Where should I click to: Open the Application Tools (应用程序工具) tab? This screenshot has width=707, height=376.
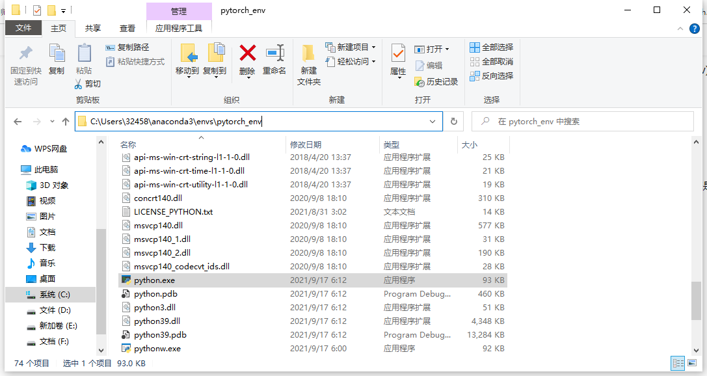tap(179, 29)
